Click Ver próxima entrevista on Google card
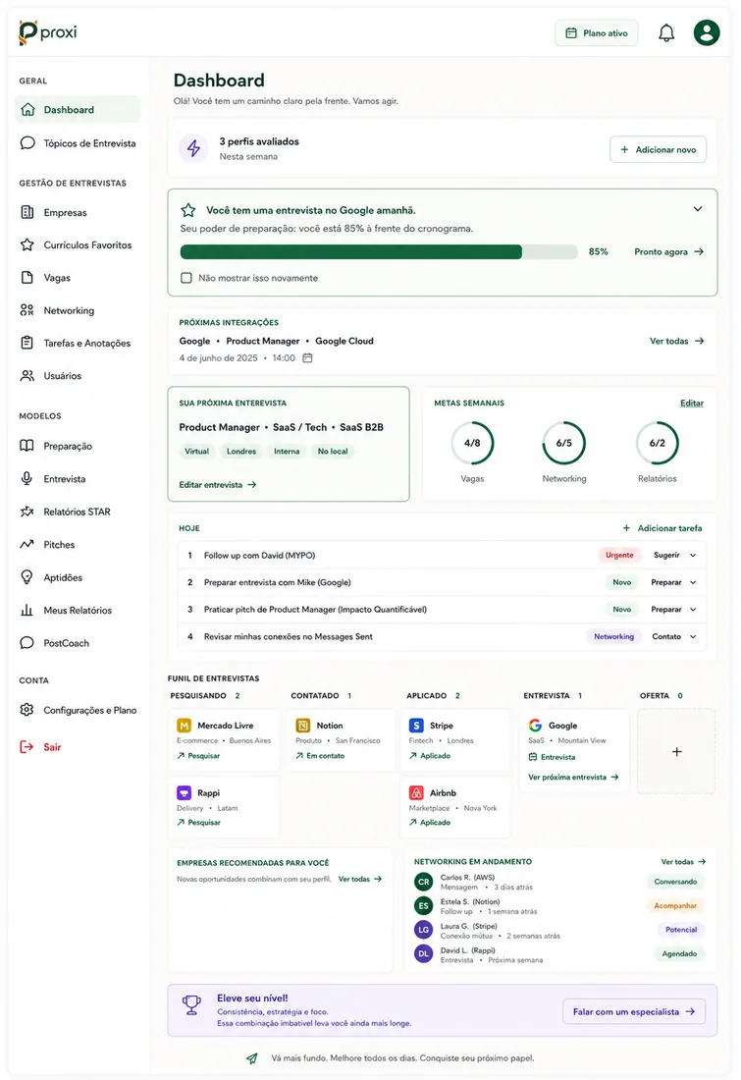Viewport: 741px width, 1080px height. click(573, 777)
